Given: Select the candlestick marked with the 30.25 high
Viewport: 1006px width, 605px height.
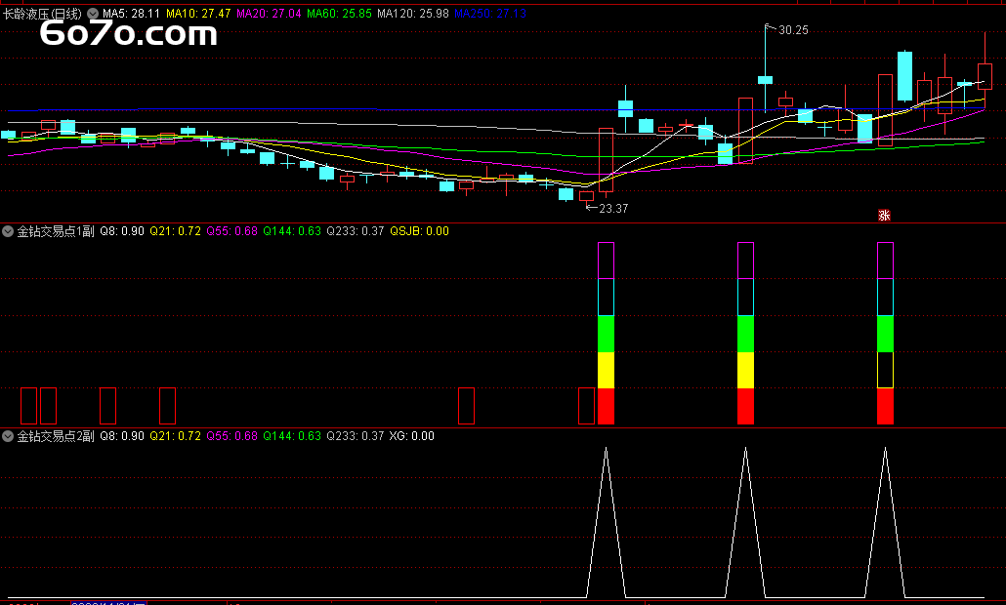Looking at the screenshot, I should tap(765, 80).
